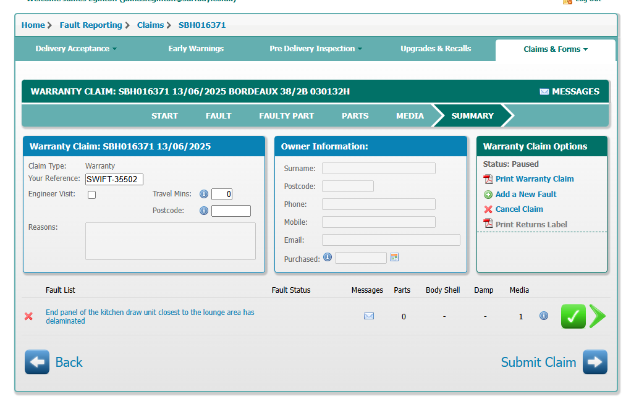This screenshot has width=639, height=399.
Task: Click the green arrow at the fault row end
Action: 598,316
